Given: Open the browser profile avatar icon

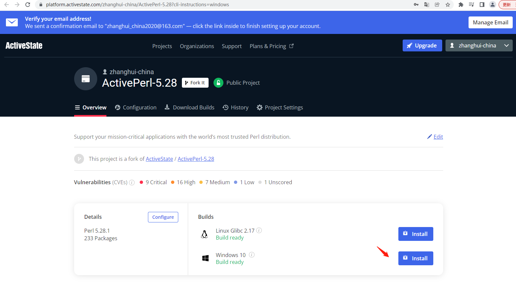Looking at the screenshot, I should [493, 5].
